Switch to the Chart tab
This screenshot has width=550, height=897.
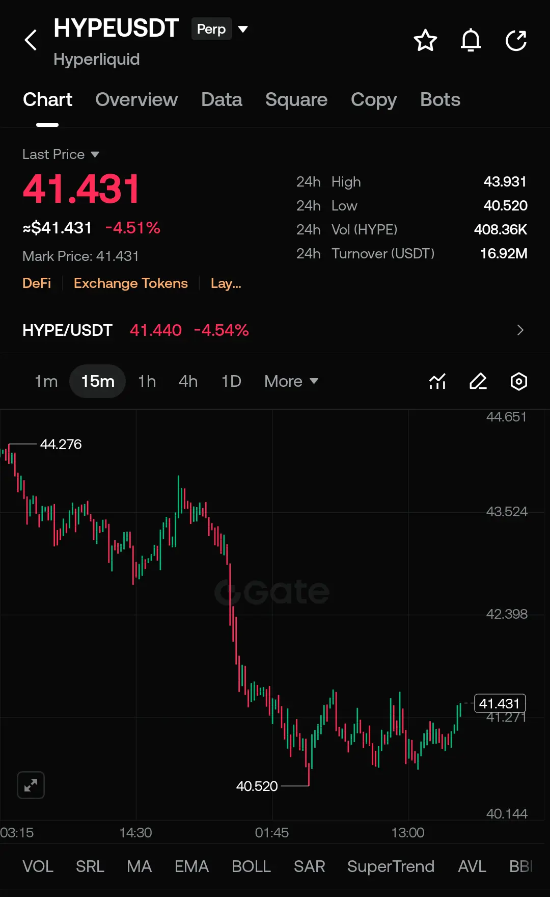pyautogui.click(x=47, y=100)
